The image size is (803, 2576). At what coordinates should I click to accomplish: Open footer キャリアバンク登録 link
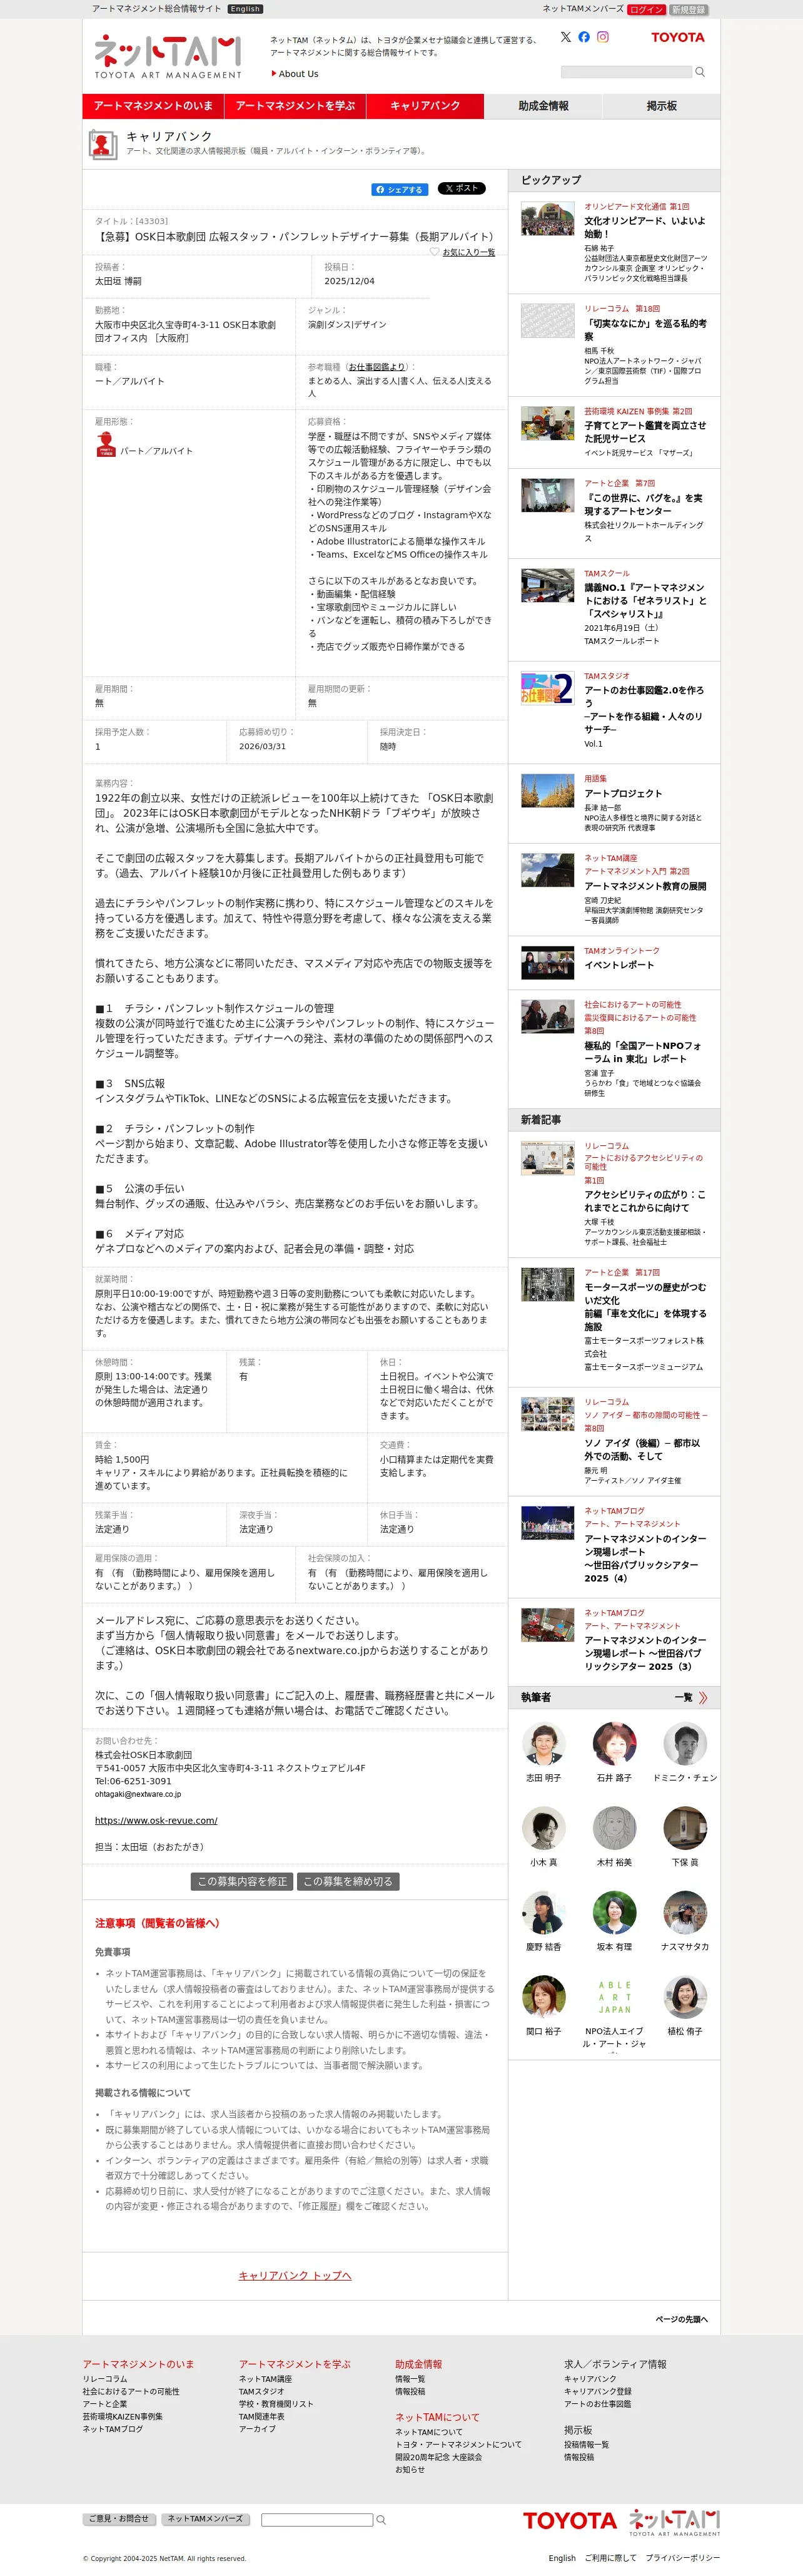(597, 2392)
